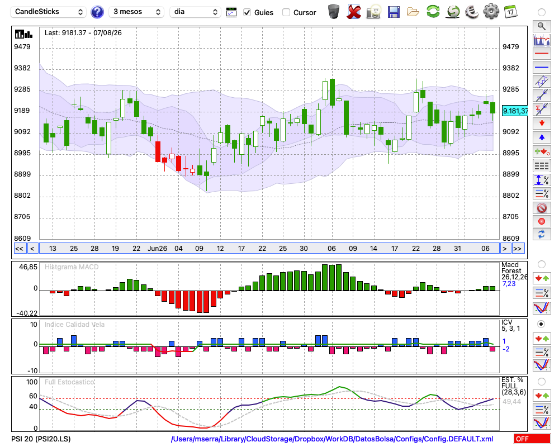Screen dimensions: 559x447
Task: Uncheck the Guies checkbox
Action: (247, 12)
